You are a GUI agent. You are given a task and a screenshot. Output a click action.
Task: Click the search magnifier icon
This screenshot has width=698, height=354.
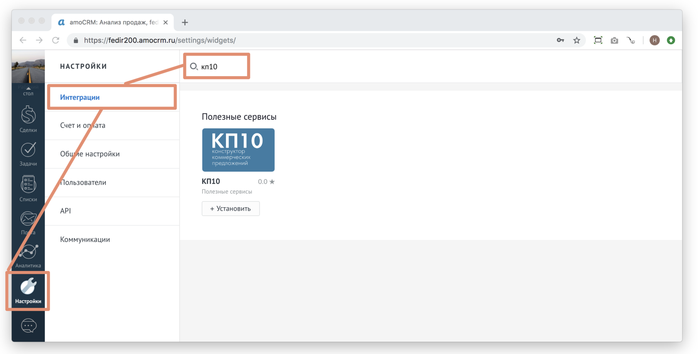point(194,66)
